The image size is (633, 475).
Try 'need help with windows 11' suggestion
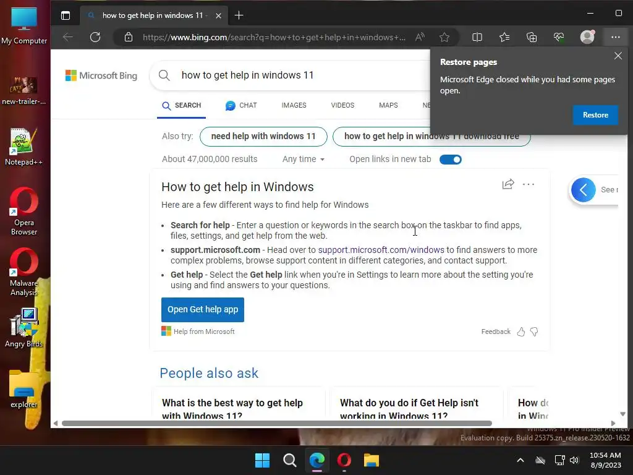(x=263, y=137)
